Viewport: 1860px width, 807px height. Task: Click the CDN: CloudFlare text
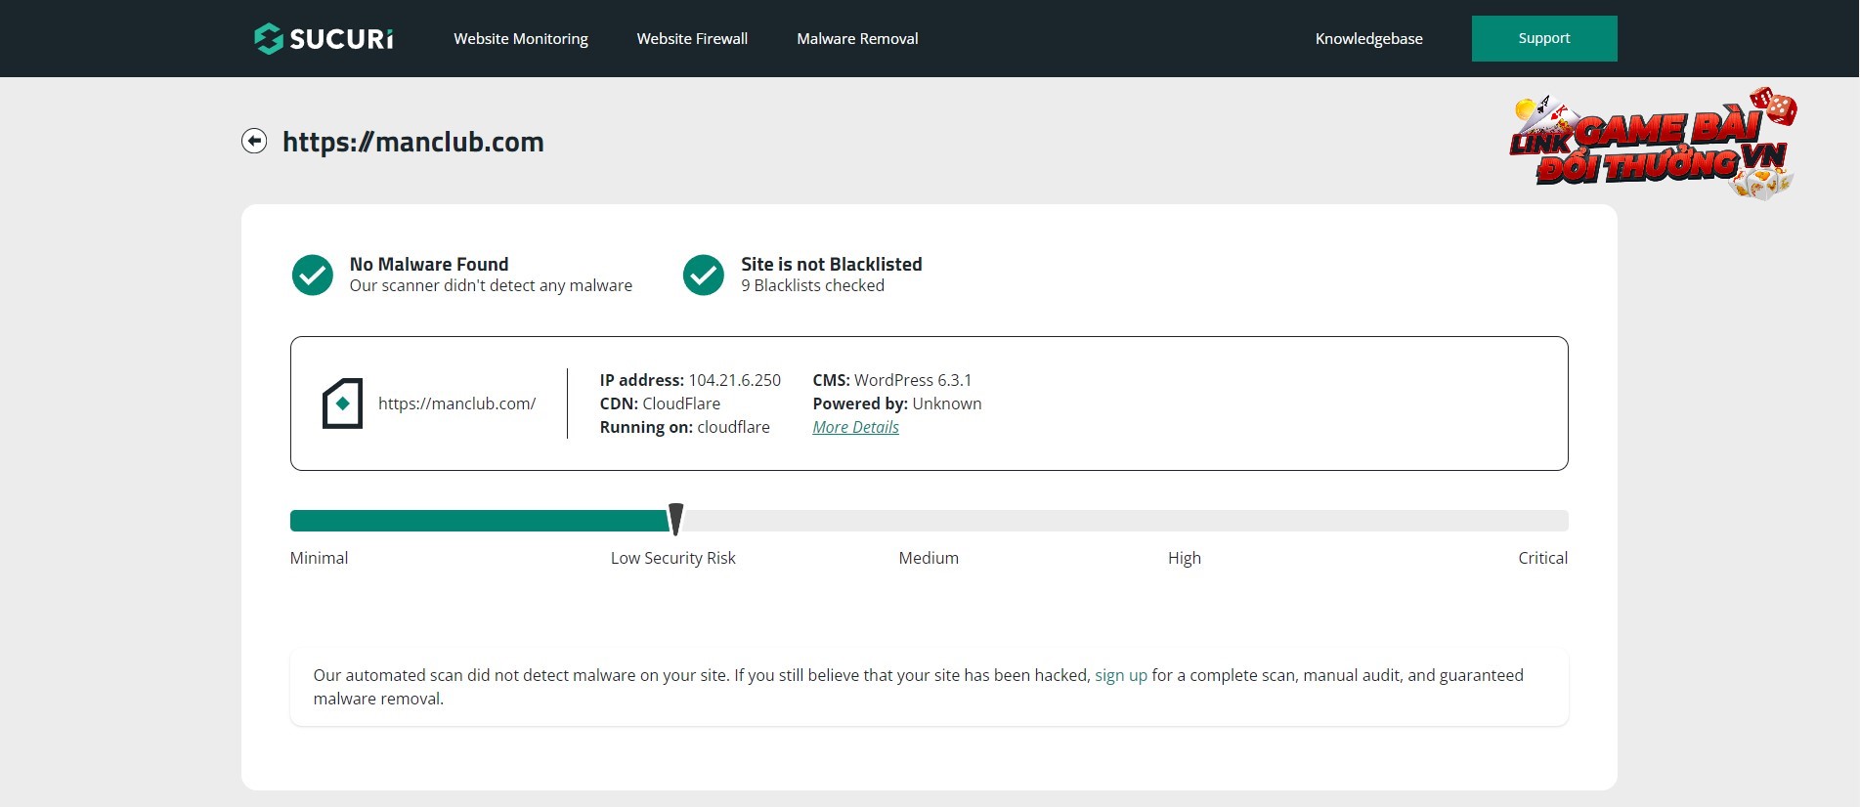click(660, 403)
